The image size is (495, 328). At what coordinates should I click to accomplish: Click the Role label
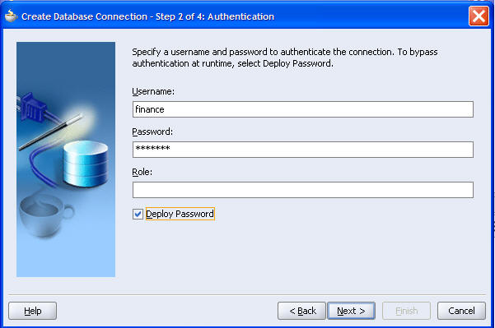(x=142, y=172)
